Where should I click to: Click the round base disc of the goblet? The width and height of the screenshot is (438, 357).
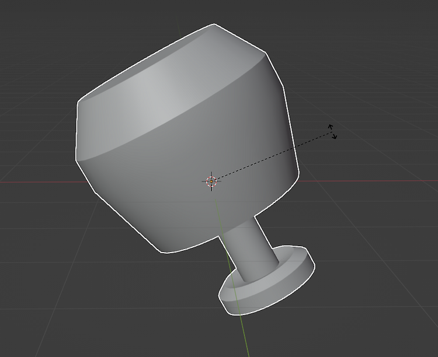tap(267, 280)
